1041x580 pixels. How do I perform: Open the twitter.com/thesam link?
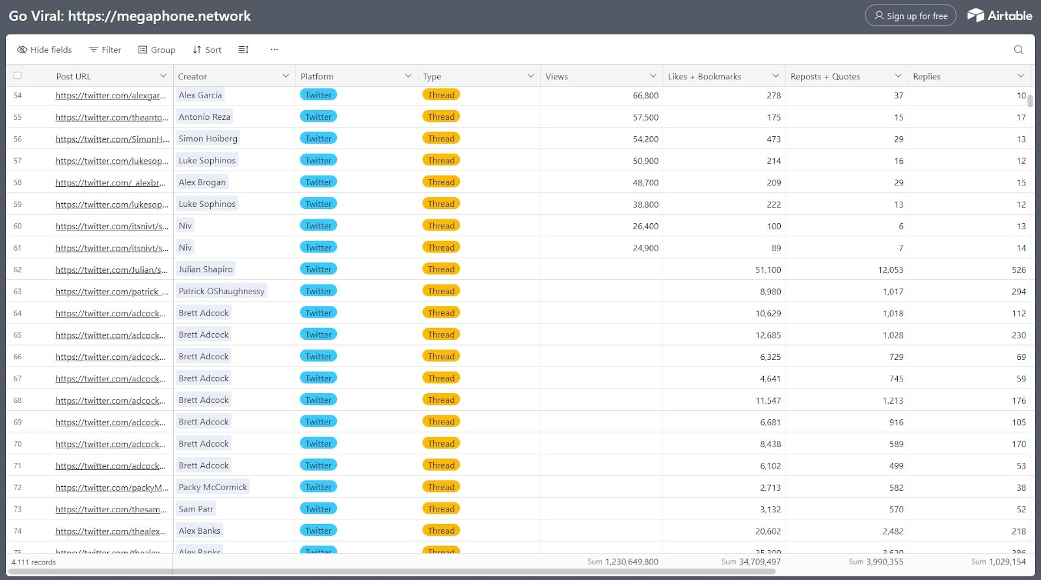(111, 509)
